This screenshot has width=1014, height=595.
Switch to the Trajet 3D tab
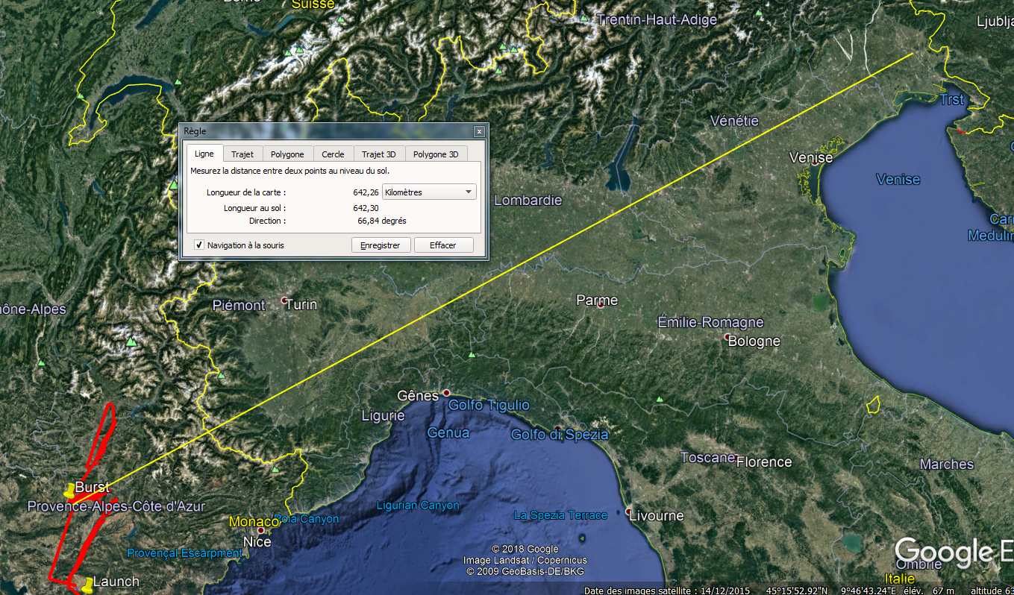click(379, 154)
